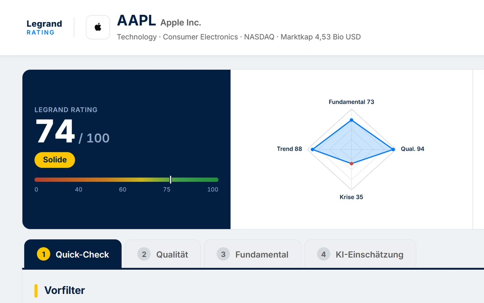The width and height of the screenshot is (484, 303).
Task: Select the blue Fundamental point on radar
Action: click(351, 120)
